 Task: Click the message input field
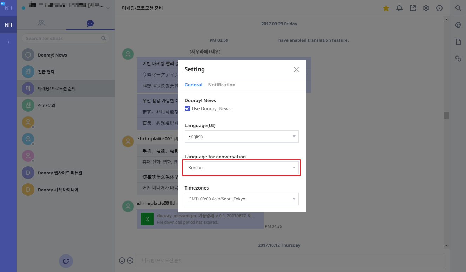tap(291, 261)
